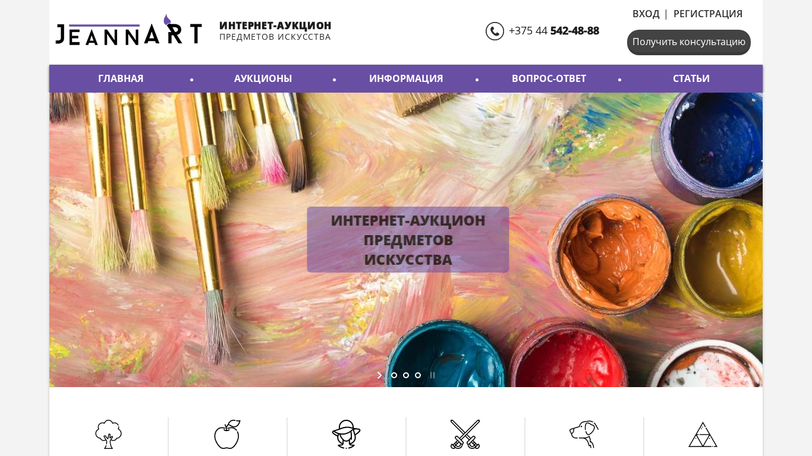Switch to third slider dot
The height and width of the screenshot is (456, 812).
coord(406,375)
